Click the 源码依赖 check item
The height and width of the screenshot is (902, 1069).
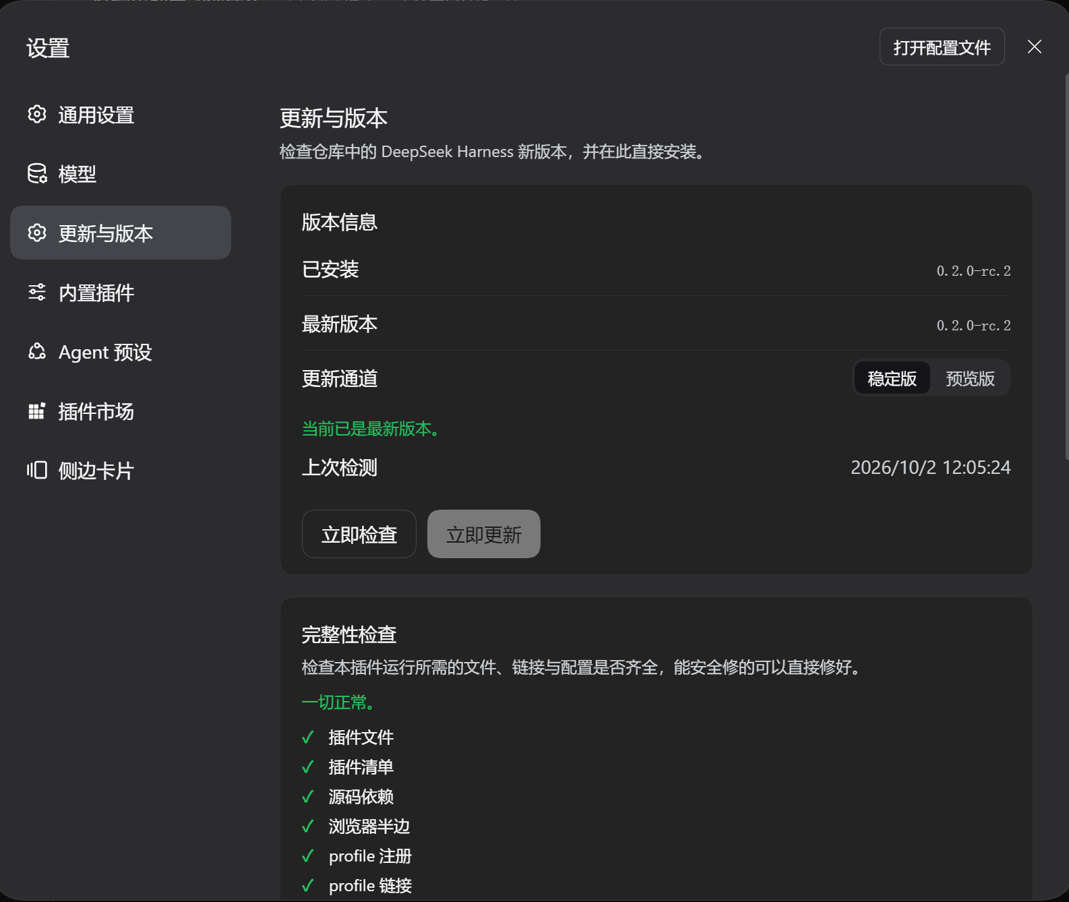(x=361, y=797)
